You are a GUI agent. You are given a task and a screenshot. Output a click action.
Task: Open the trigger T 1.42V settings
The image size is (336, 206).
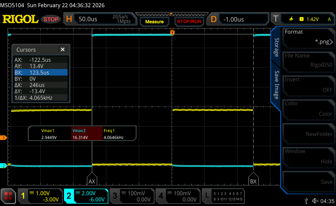tap(303, 19)
